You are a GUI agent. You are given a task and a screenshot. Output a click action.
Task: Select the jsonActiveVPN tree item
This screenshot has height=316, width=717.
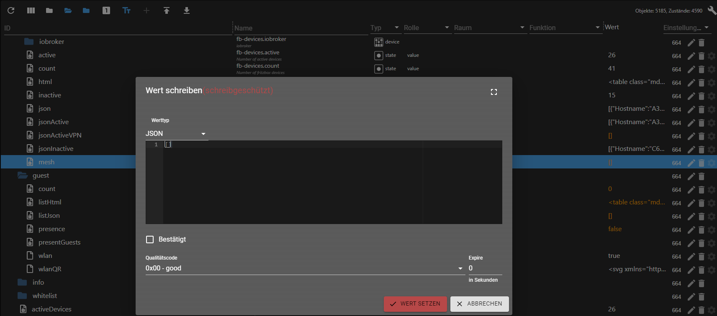[x=60, y=135]
